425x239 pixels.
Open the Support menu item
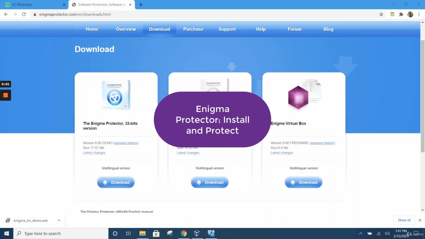[x=227, y=29]
